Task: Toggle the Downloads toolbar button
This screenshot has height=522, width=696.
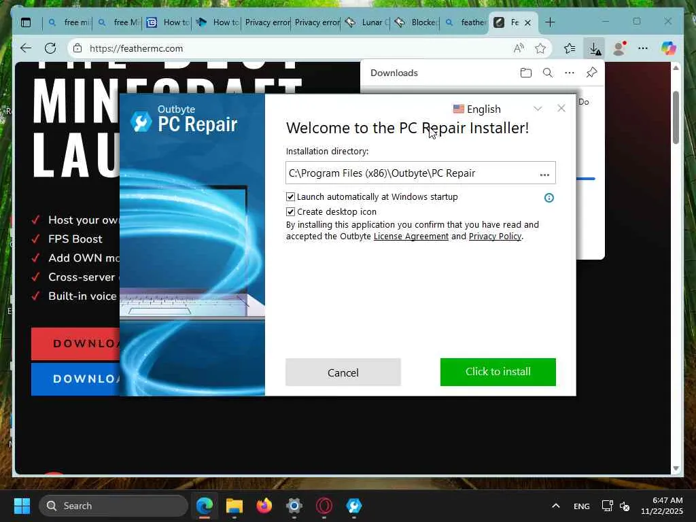Action: click(595, 48)
